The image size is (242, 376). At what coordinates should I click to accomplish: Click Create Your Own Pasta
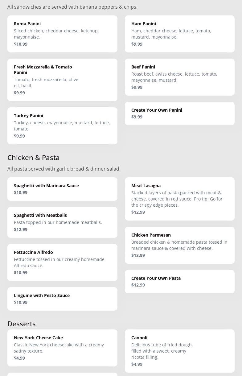179,281
